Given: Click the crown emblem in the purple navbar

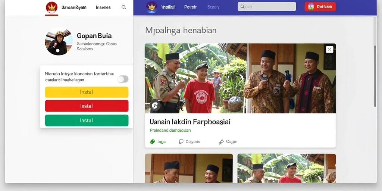Looking at the screenshot, I should (151, 7).
